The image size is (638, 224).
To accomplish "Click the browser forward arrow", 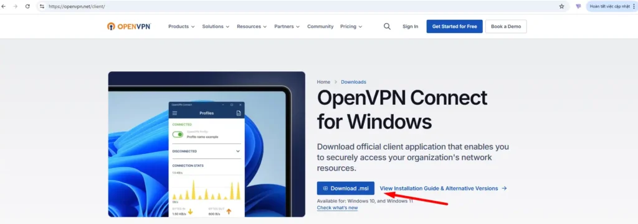I will point(16,6).
